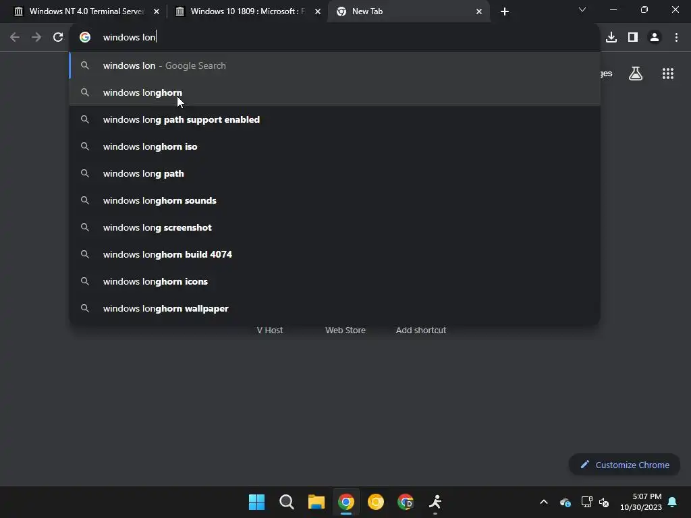Select 'windows longhorn wallpaper' suggestion
The width and height of the screenshot is (691, 518).
(335, 308)
